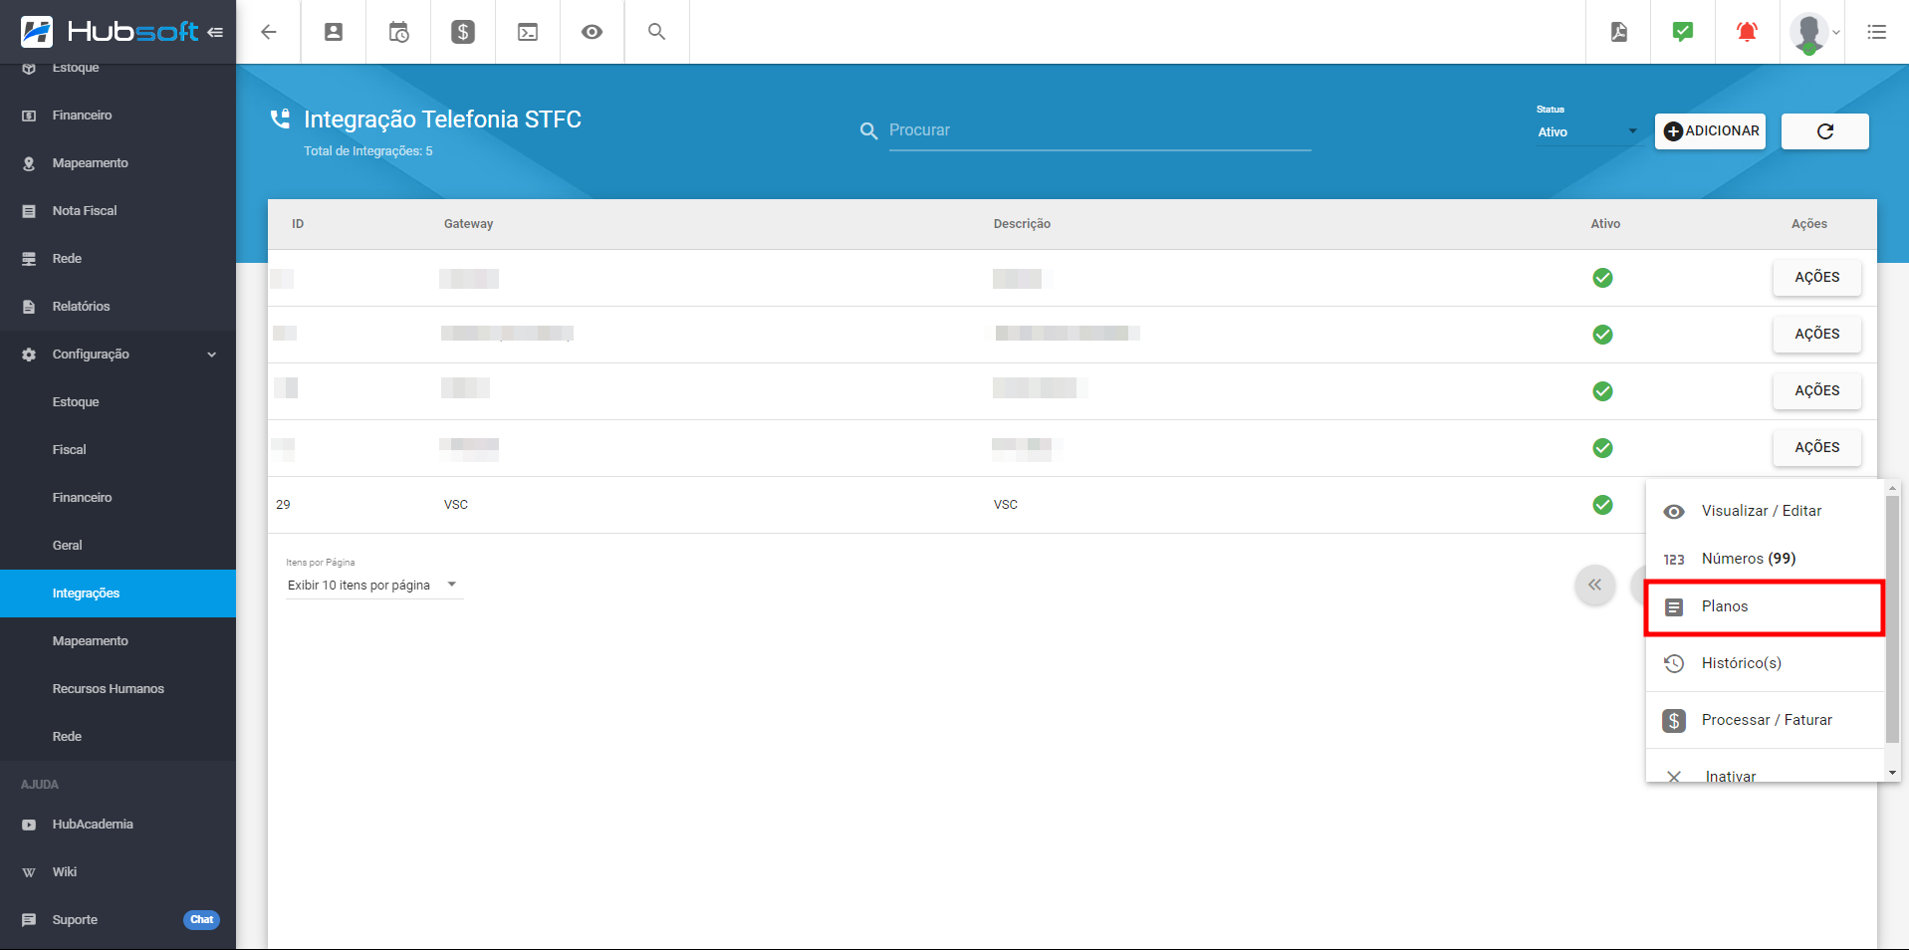Open the PDF document icon

(1618, 32)
